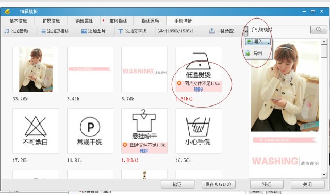Click the 添加文字块 T icon

tap(120, 31)
